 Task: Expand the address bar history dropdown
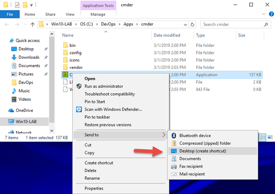point(185,25)
